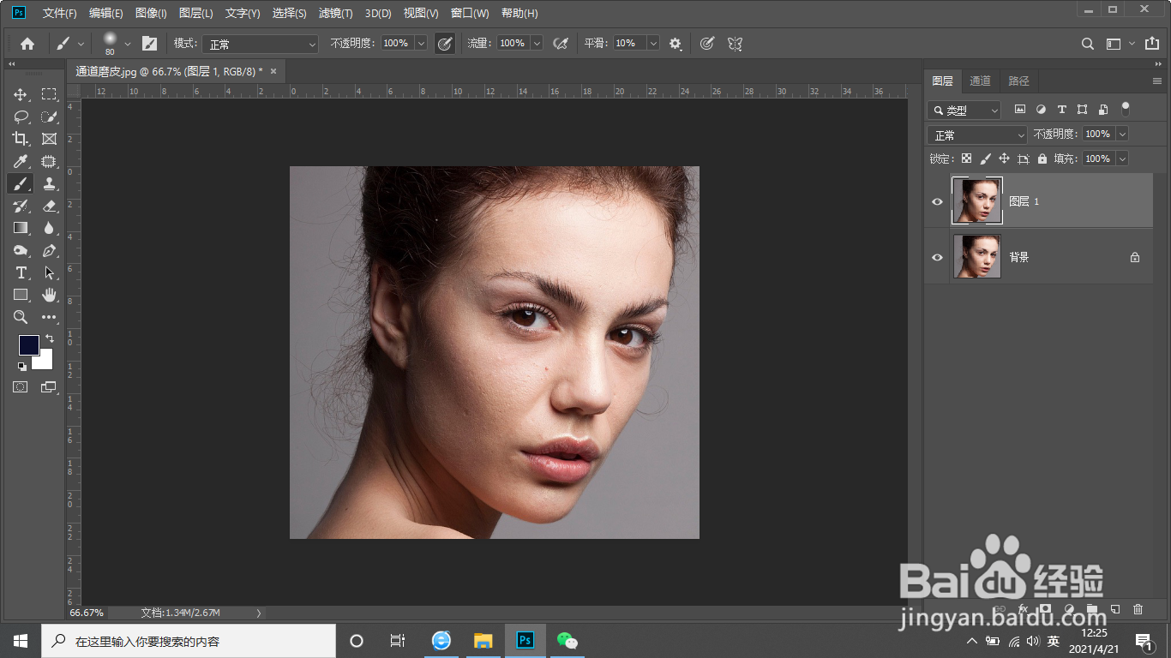Toggle visibility of the 背景 layer
The height and width of the screenshot is (658, 1171).
point(937,257)
